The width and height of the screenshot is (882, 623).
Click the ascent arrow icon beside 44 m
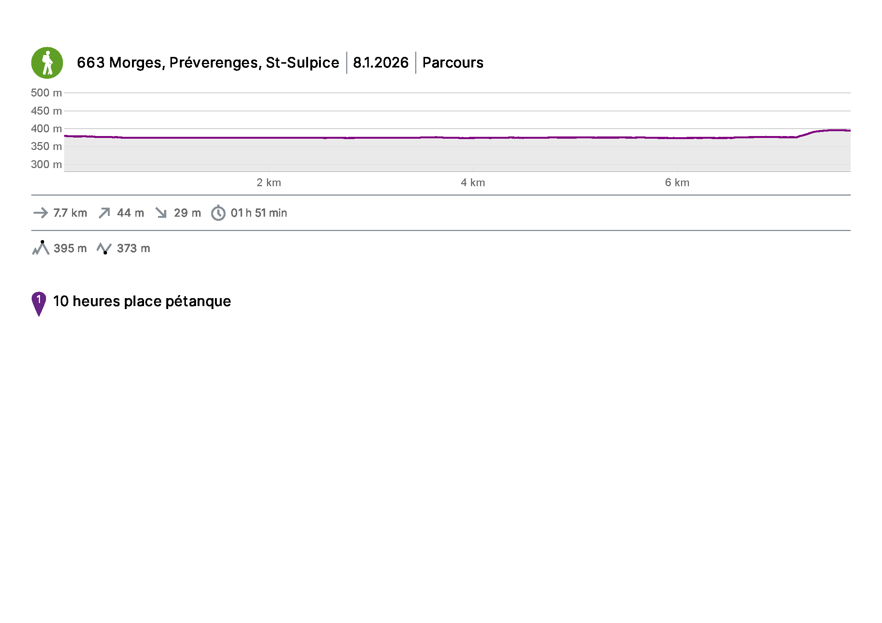[x=104, y=213]
